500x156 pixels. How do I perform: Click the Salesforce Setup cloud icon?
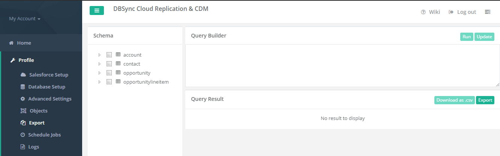point(23,75)
